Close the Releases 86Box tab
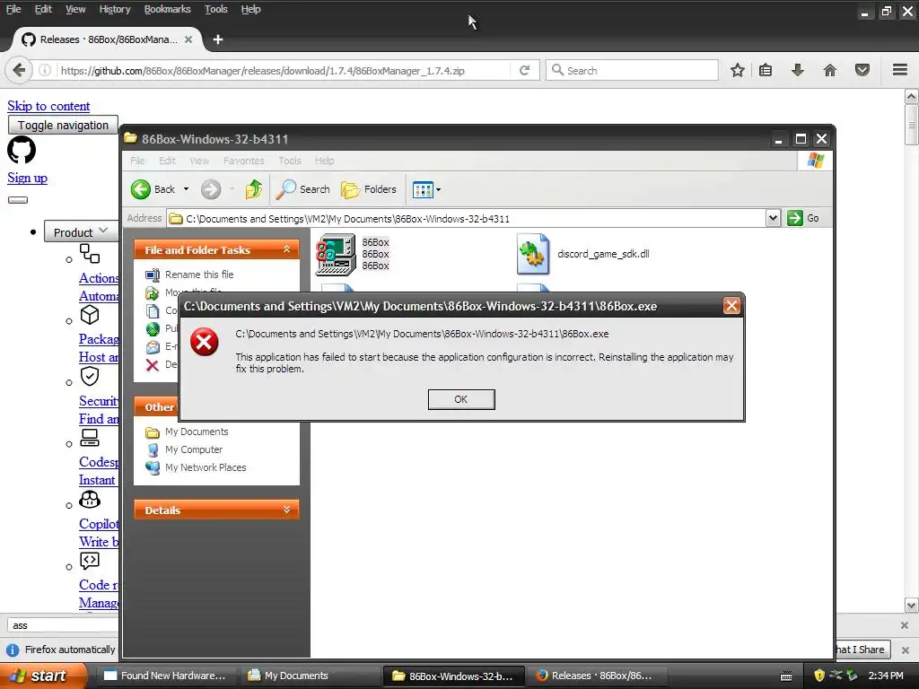The image size is (919, 689). coord(188,39)
